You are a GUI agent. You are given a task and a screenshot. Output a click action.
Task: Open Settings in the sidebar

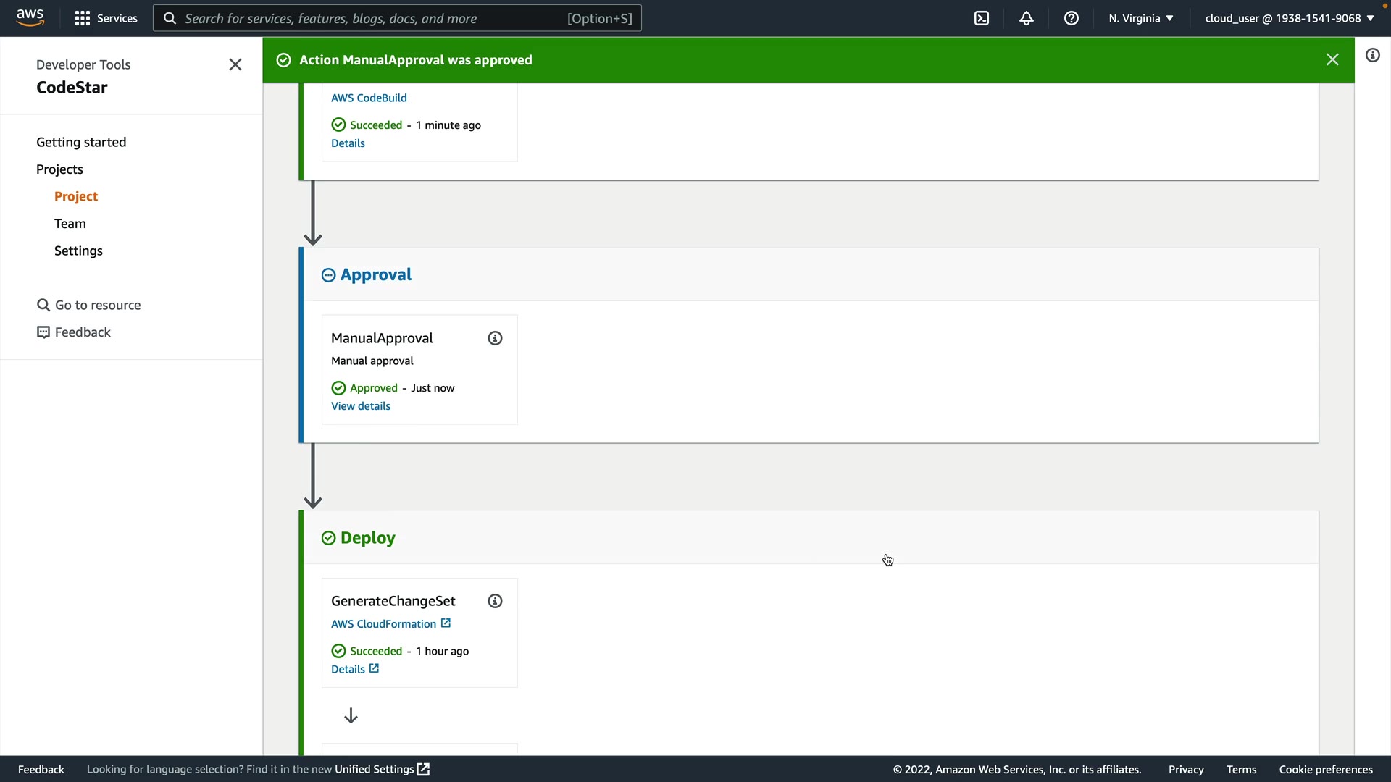point(78,251)
